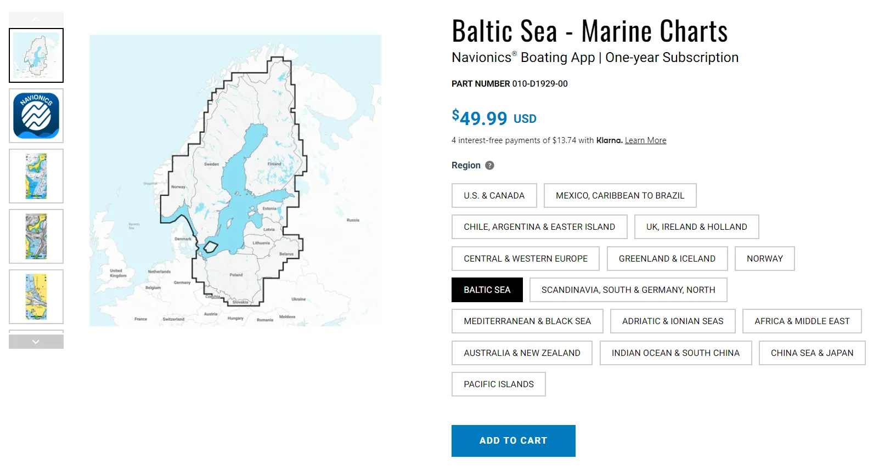Select the Pacific Islands region
The width and height of the screenshot is (879, 470).
click(x=498, y=384)
